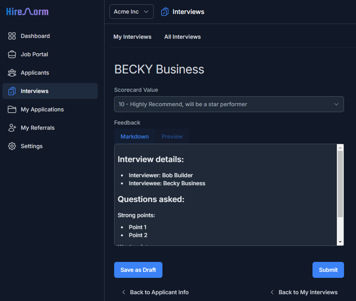Click the feedback scrollbar down arrow
Screen dimensions: 356x301
click(x=340, y=242)
